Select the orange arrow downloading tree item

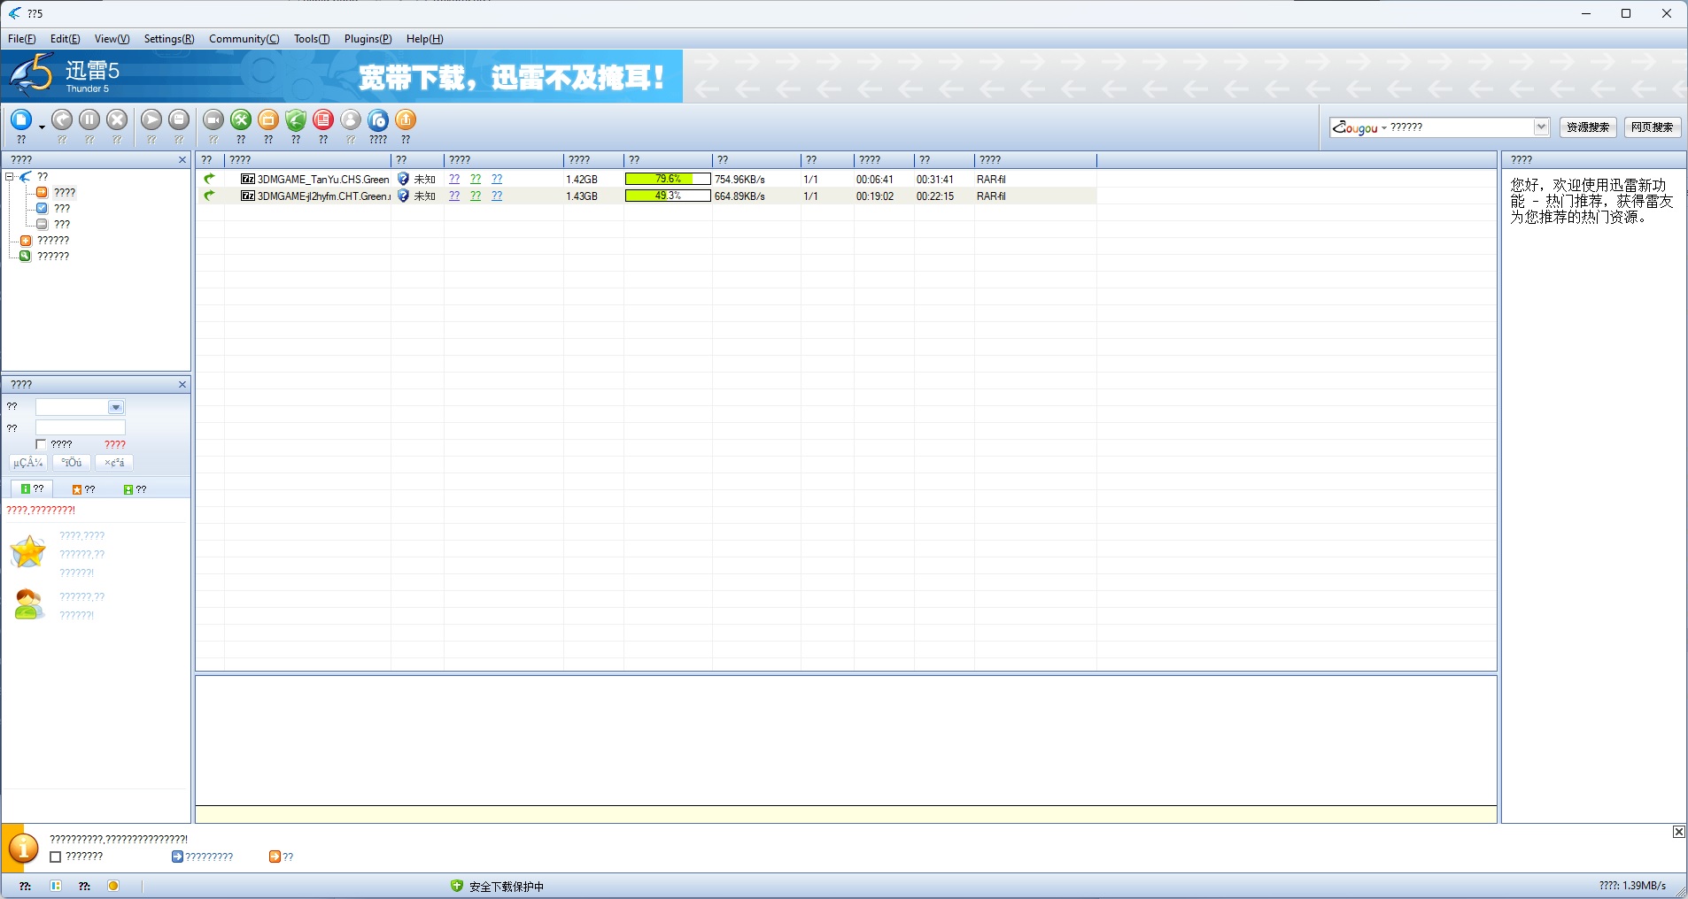(56, 192)
